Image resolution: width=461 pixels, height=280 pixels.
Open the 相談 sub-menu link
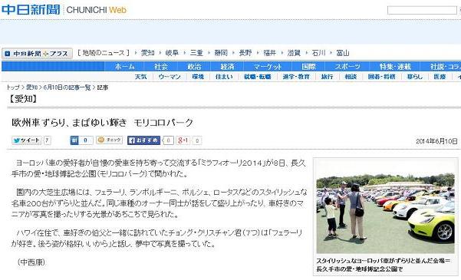pos(351,77)
